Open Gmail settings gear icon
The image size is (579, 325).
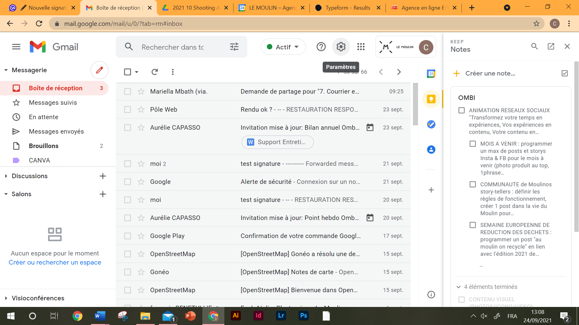pyautogui.click(x=341, y=47)
